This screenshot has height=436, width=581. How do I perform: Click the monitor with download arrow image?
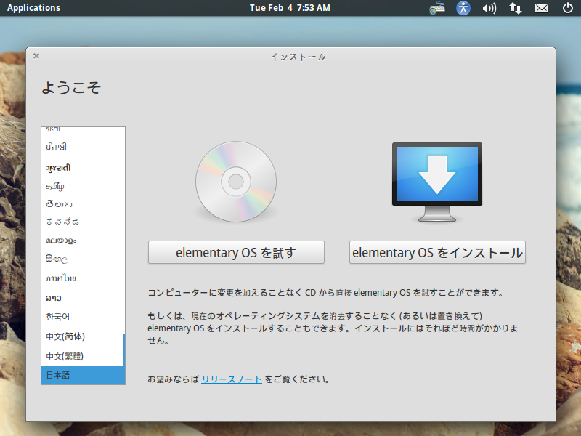437,182
